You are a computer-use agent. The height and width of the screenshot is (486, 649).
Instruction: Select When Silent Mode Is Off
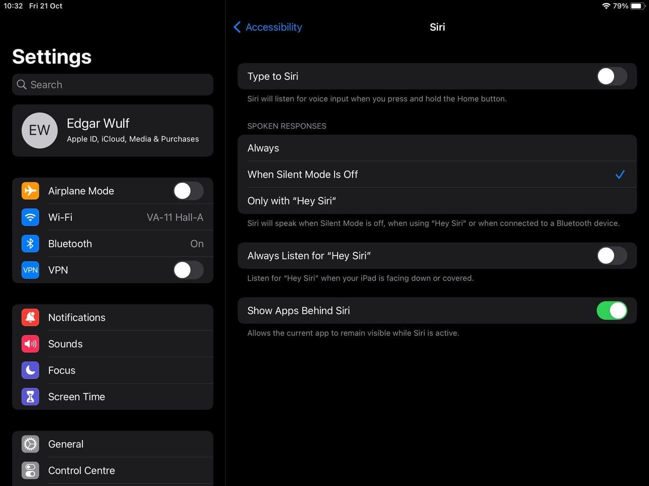coord(437,174)
